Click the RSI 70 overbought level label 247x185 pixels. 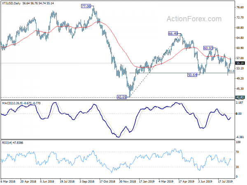click(237, 152)
